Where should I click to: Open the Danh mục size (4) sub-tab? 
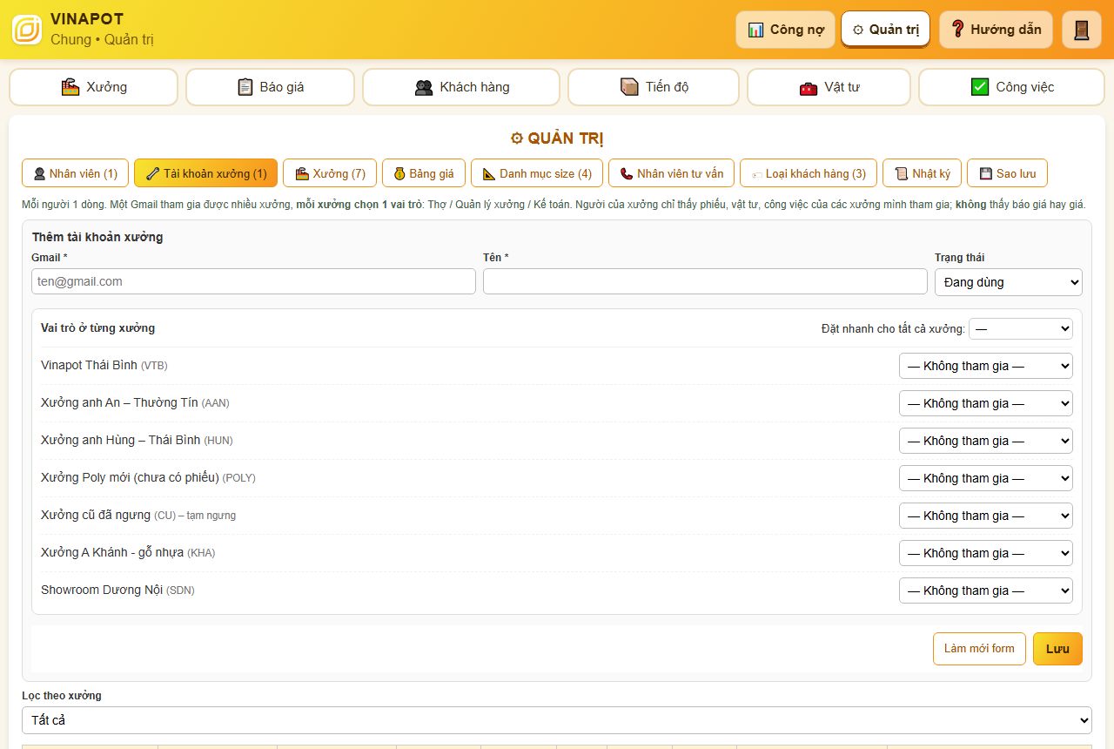(537, 173)
